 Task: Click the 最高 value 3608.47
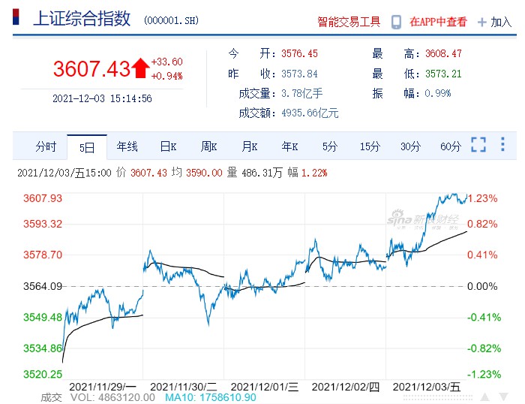[443, 53]
